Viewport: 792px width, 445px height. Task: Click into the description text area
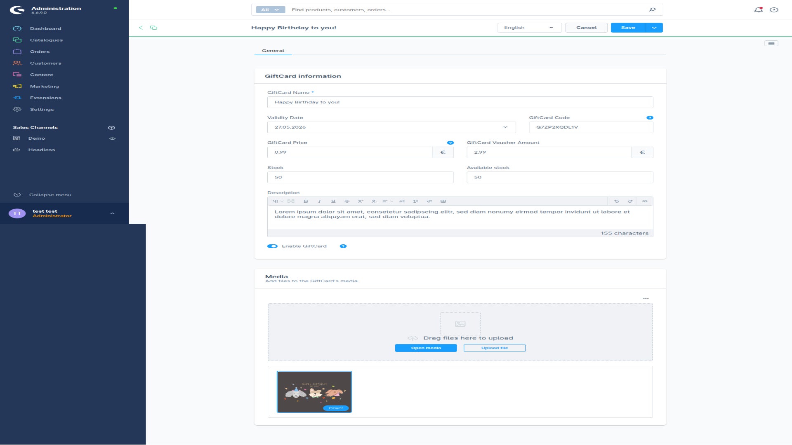click(x=460, y=218)
